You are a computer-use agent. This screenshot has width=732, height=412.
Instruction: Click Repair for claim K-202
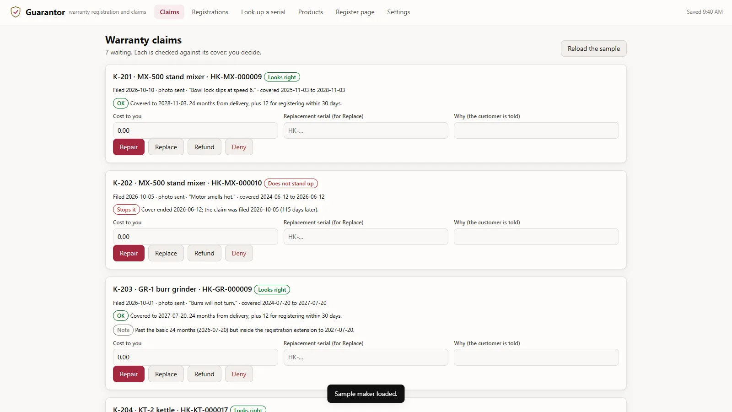click(129, 253)
